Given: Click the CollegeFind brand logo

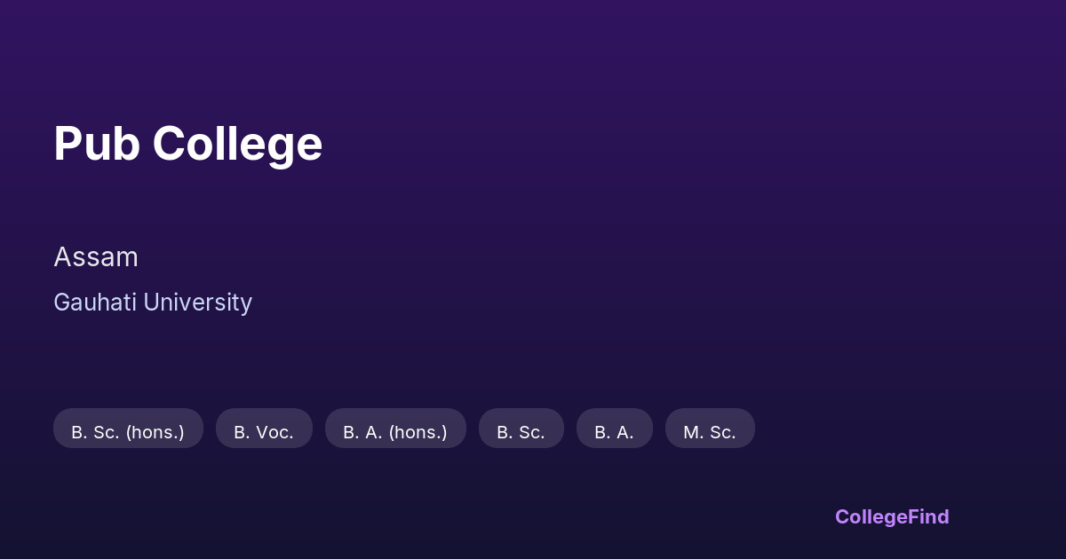Looking at the screenshot, I should click(892, 517).
